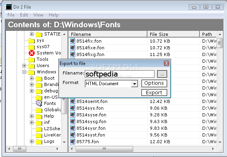Click the Boot folder icon

tap(39, 78)
